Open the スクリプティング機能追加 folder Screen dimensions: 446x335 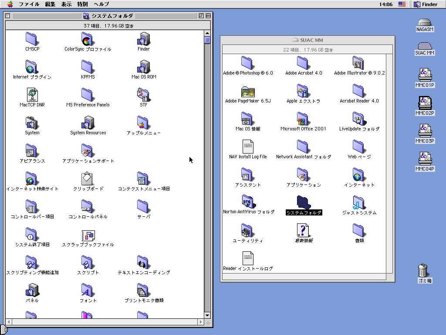click(32, 262)
